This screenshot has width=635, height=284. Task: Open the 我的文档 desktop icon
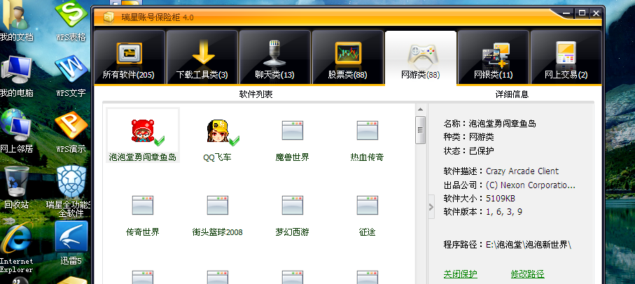pyautogui.click(x=16, y=21)
